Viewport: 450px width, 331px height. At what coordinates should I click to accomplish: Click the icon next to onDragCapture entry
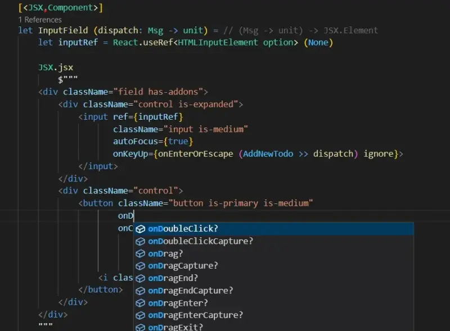tap(141, 266)
